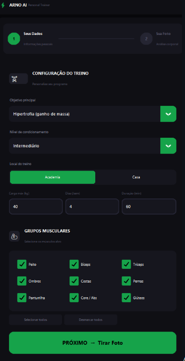
Task: Click the workout configuration dumbbell icon
Action: (x=15, y=79)
